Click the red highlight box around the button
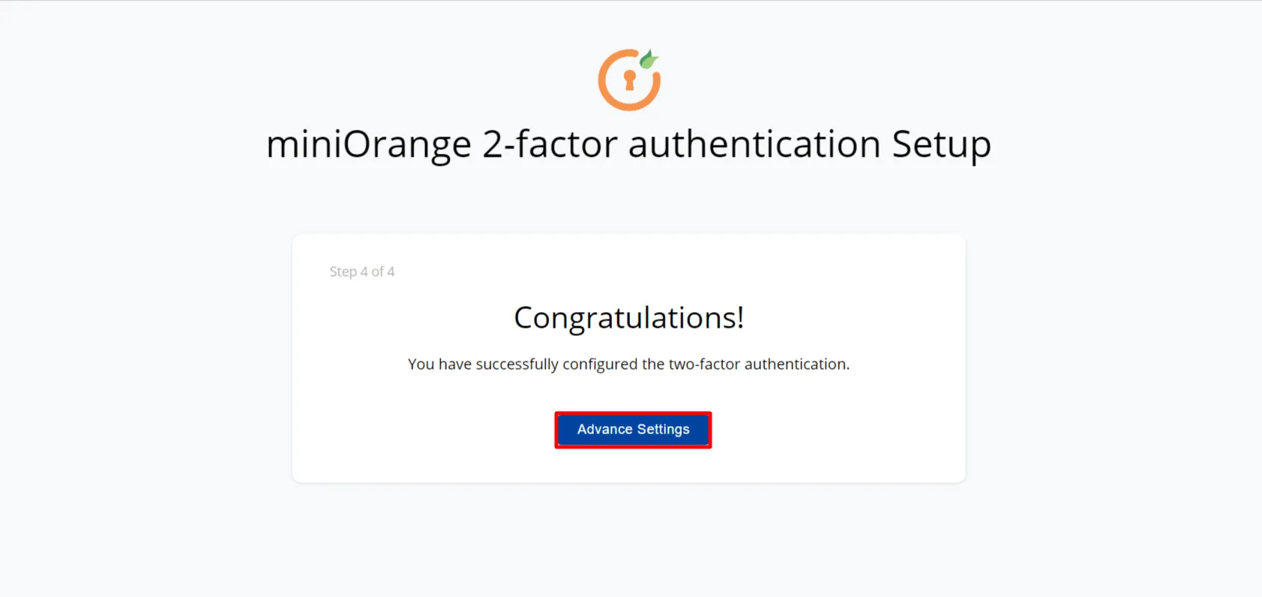 coord(632,412)
